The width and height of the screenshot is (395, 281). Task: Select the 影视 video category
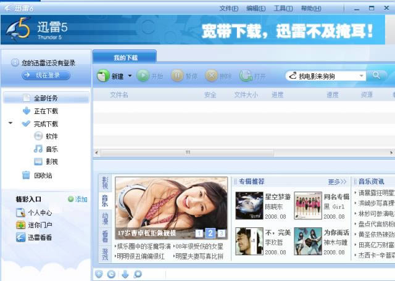click(x=46, y=161)
